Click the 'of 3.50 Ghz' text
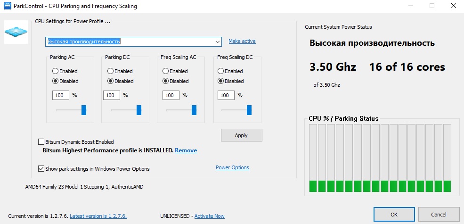This screenshot has width=464, height=224. coord(327,85)
